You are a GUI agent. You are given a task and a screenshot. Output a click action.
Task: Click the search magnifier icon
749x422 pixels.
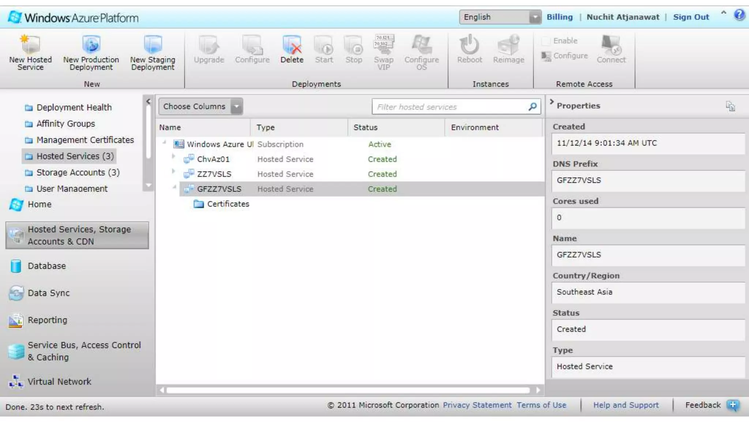(532, 106)
